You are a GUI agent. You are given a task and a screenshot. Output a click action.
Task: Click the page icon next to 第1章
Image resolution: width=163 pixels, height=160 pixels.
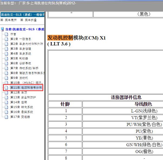[6, 39]
